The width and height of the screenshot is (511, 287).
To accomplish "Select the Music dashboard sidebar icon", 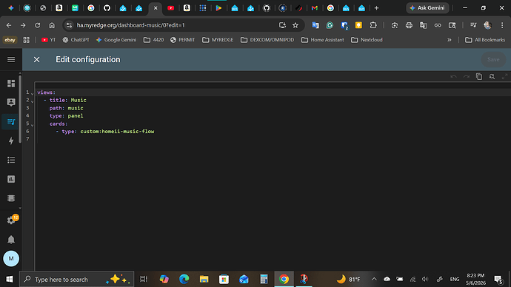I will click(x=11, y=122).
